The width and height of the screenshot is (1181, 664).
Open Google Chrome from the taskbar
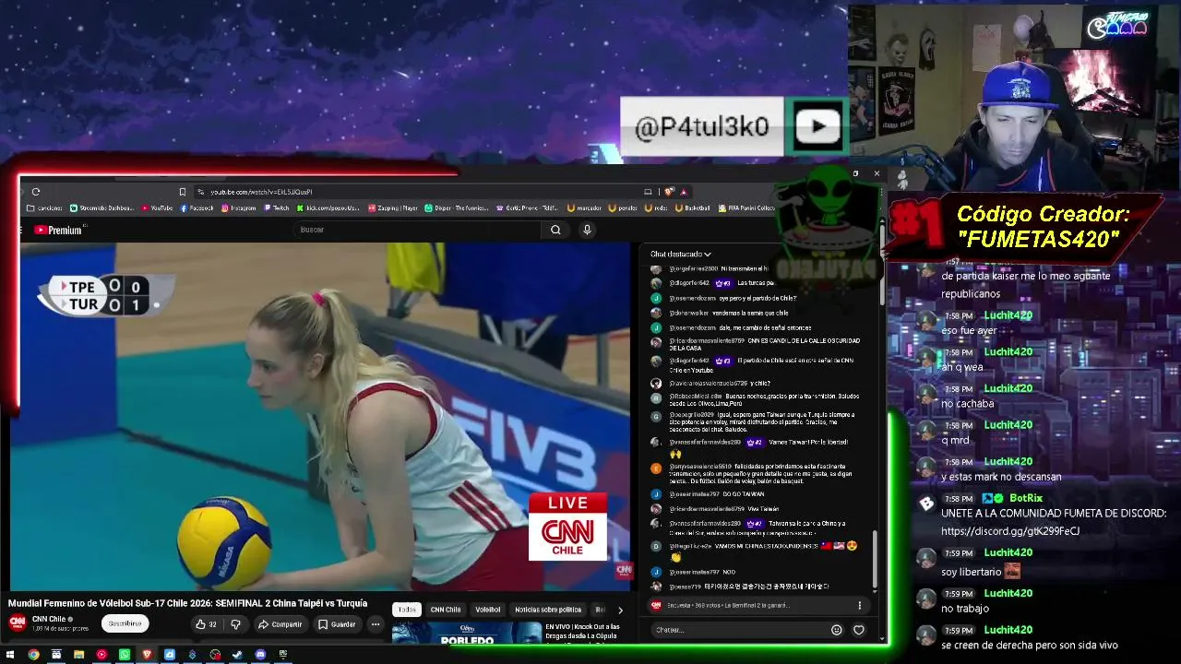pos(33,655)
